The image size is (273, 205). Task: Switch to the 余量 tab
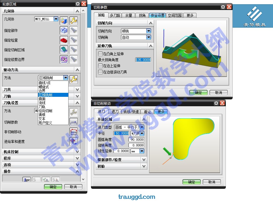click(129, 15)
